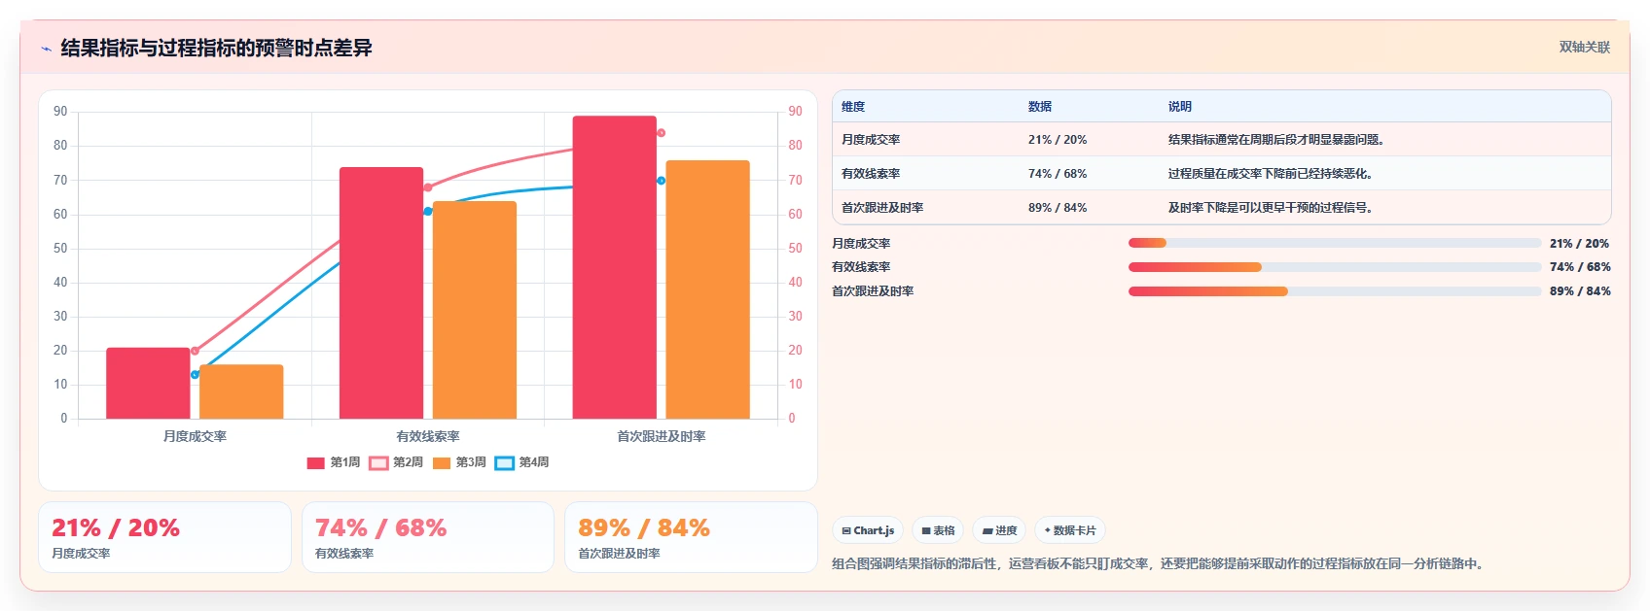
Task: Toggle the 第2周 legend item
Action: click(x=396, y=462)
